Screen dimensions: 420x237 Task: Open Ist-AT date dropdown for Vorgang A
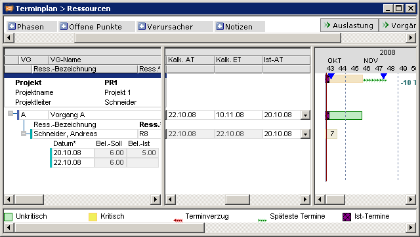tap(305, 115)
